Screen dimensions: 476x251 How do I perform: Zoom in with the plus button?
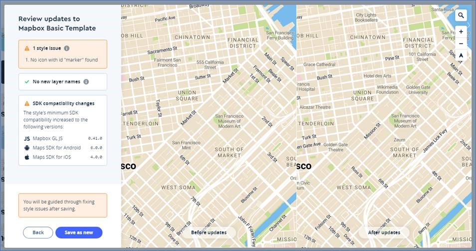tap(461, 31)
